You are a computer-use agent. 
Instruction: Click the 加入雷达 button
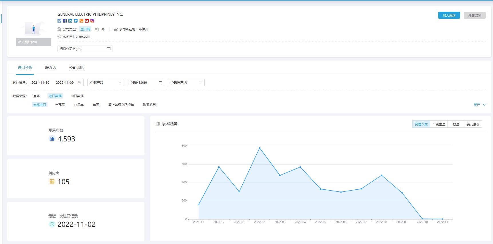pos(449,15)
